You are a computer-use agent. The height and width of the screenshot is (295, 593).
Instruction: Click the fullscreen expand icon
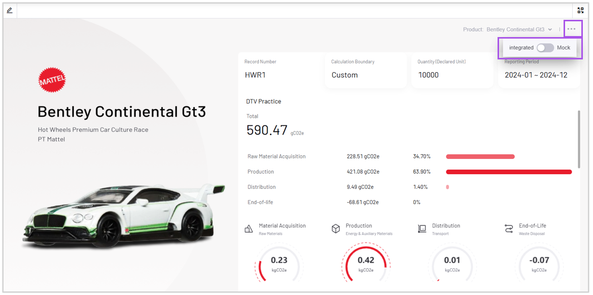click(x=581, y=10)
